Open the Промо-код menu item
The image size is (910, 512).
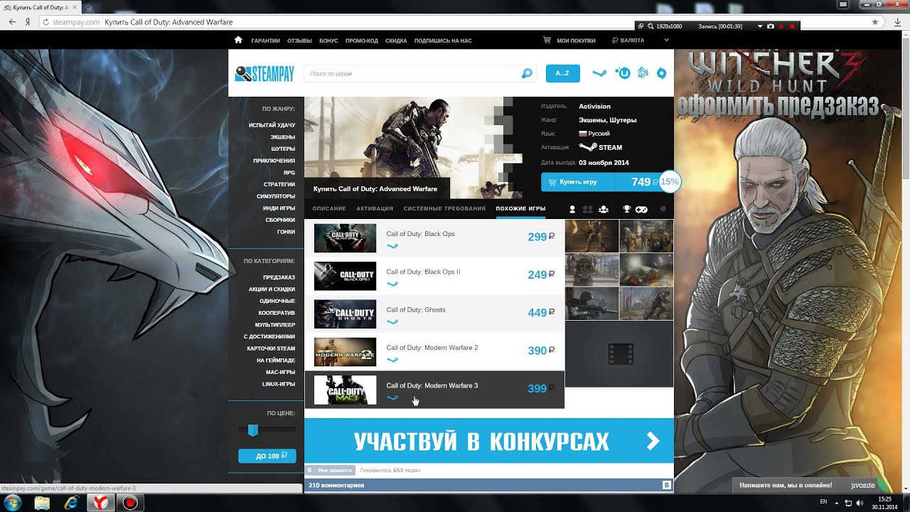click(362, 41)
